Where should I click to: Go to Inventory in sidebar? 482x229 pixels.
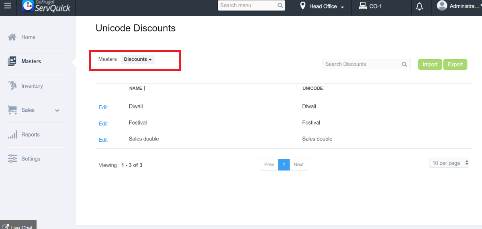click(32, 86)
